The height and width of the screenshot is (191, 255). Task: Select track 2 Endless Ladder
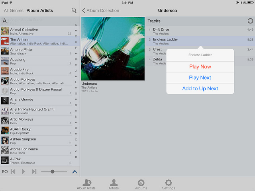pyautogui.click(x=200, y=41)
